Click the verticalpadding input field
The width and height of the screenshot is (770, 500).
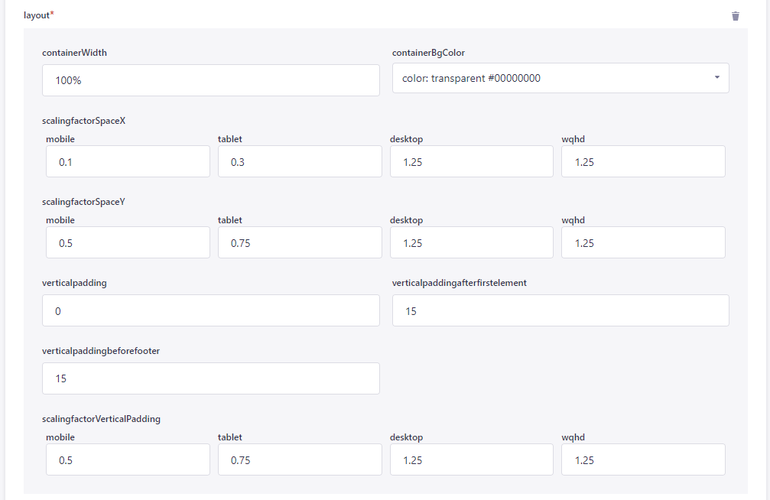211,311
